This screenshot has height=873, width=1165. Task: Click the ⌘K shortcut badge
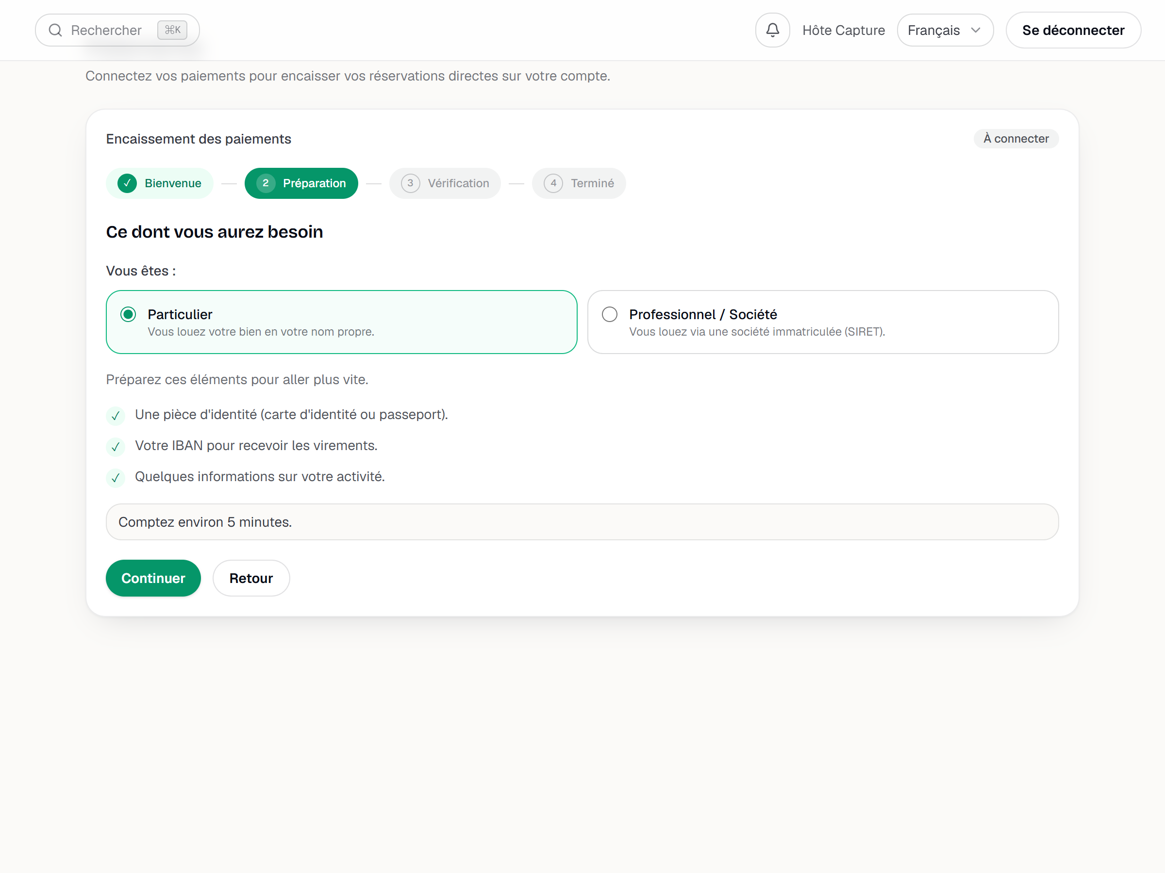point(172,30)
